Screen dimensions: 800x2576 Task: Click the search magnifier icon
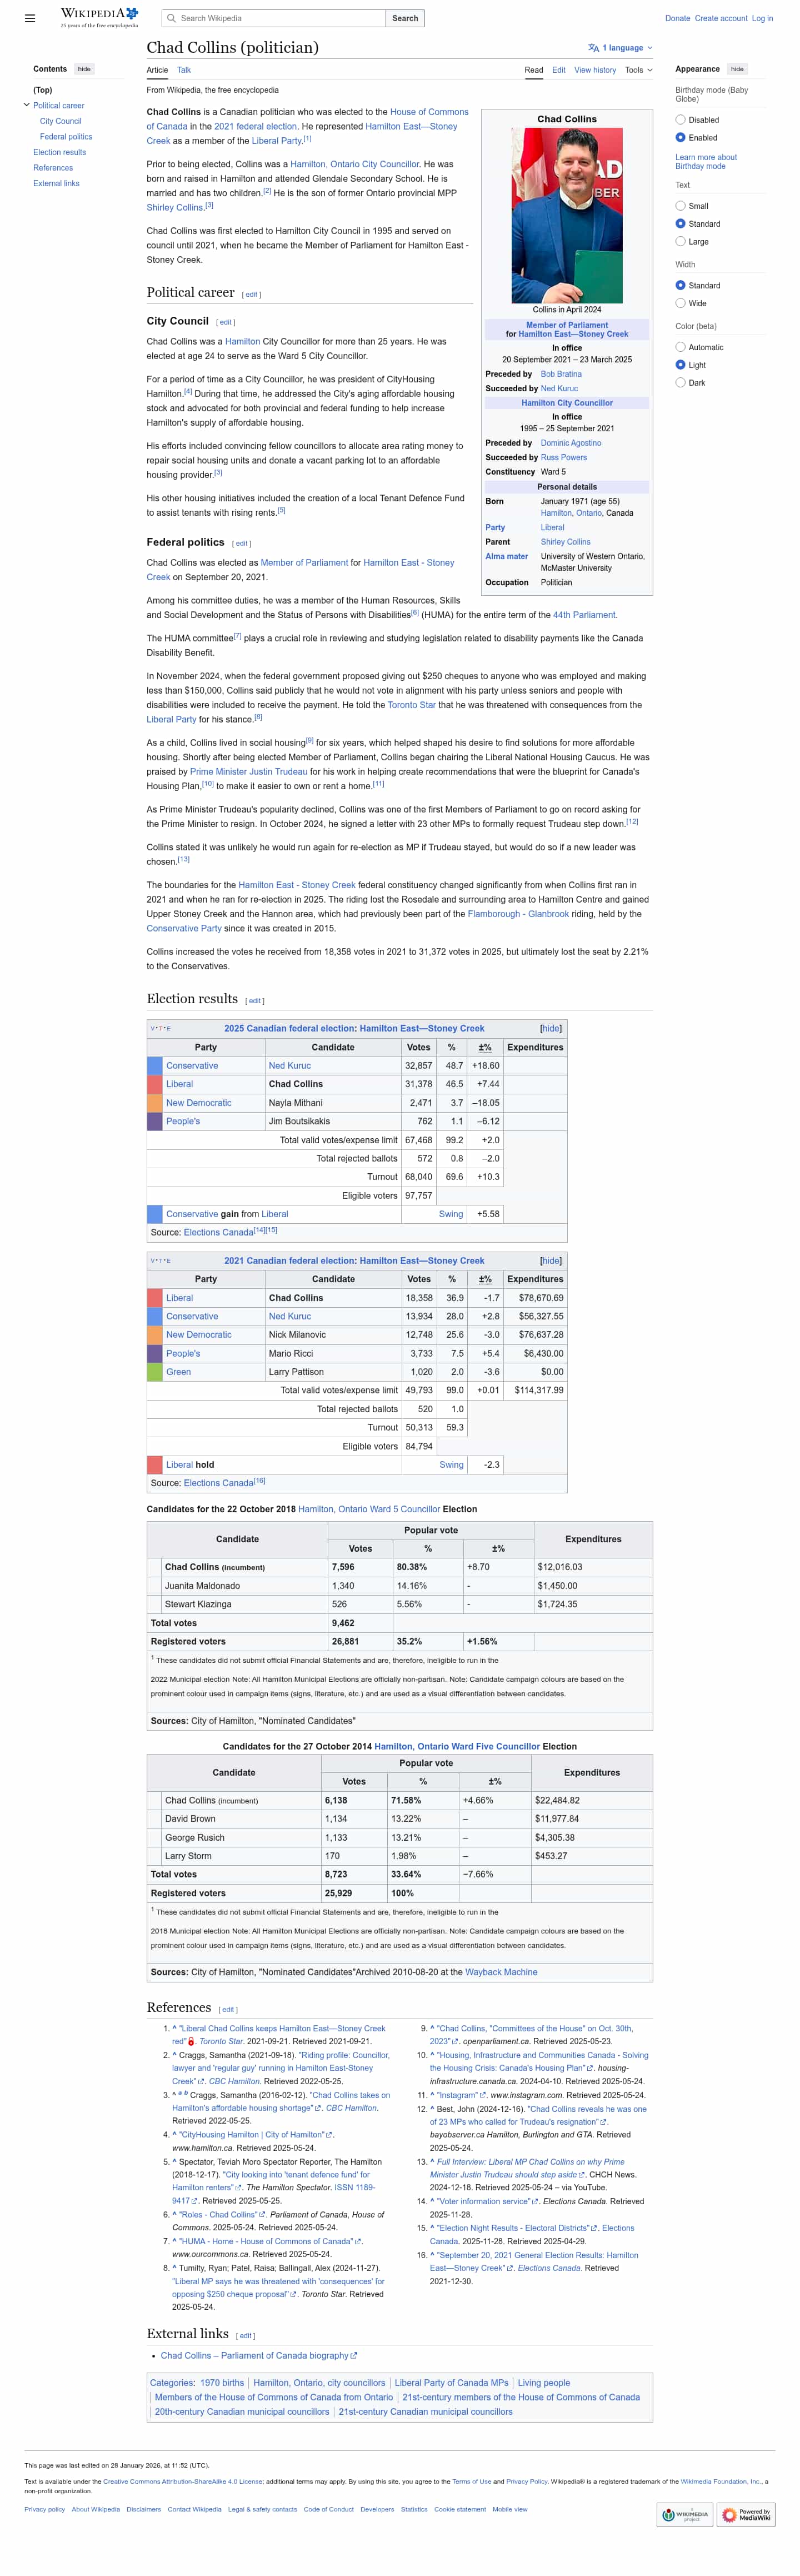pyautogui.click(x=171, y=18)
